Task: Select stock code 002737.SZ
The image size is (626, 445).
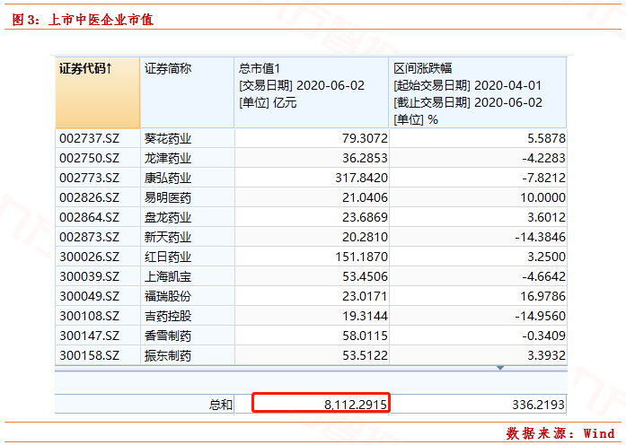Action: pos(89,138)
